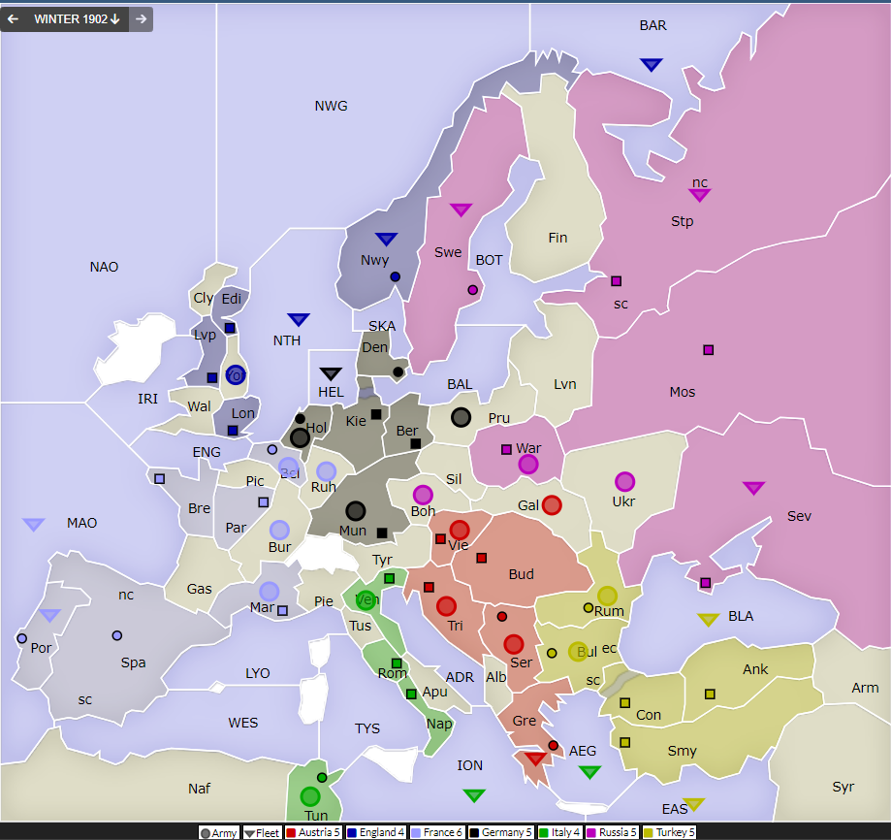Select the Turkish fleet in the Black Sea

(708, 620)
